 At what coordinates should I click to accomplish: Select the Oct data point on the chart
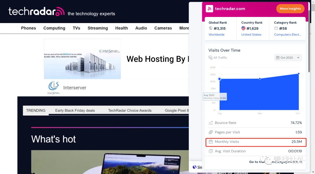tap(299, 74)
